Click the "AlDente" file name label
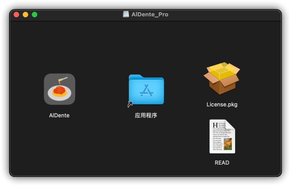 tap(60, 116)
